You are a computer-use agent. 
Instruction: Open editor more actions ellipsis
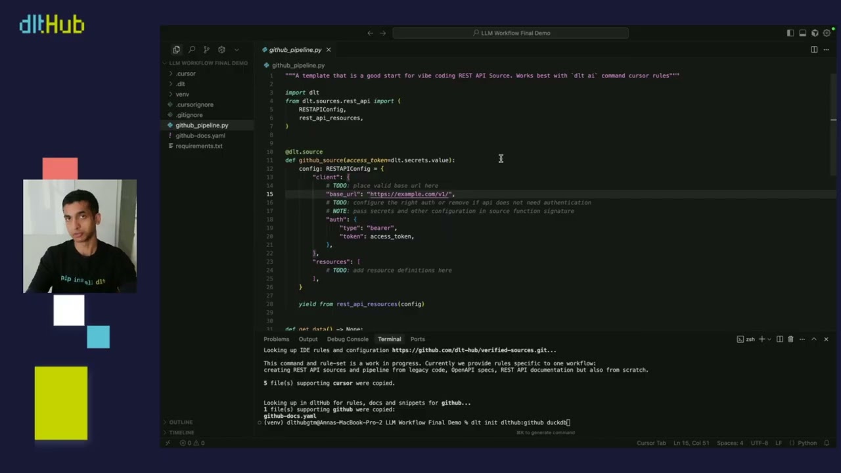[827, 50]
